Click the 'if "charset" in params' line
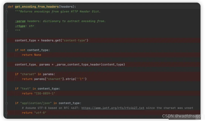The image size is (205, 121). tap(35, 74)
